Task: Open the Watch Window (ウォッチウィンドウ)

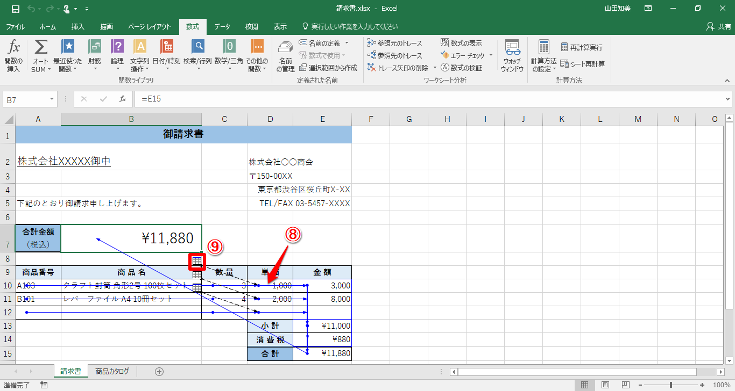Action: tap(512, 56)
